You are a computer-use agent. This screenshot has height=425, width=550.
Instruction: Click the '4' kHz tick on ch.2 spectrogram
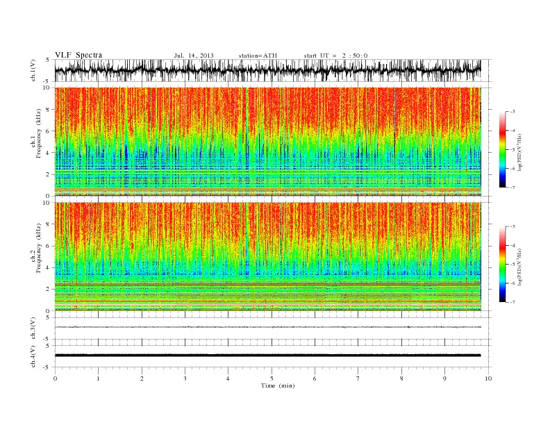[x=48, y=268]
